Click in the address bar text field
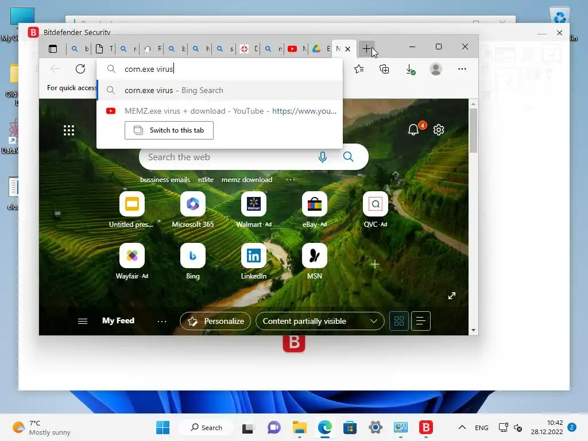The image size is (588, 441). [x=220, y=69]
